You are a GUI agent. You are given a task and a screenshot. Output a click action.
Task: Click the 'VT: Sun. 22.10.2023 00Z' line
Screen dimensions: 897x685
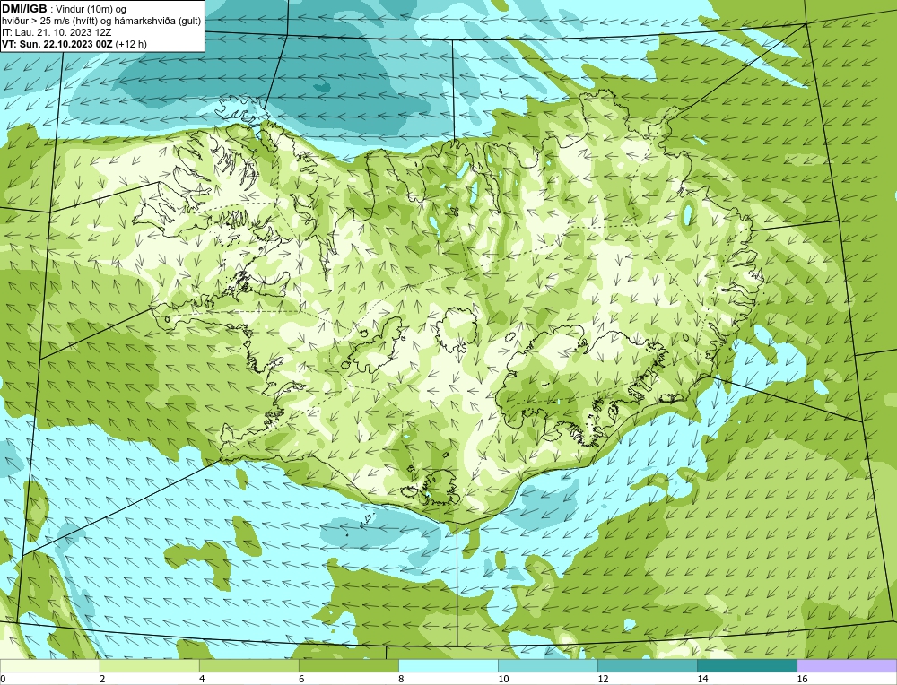pyautogui.click(x=57, y=44)
